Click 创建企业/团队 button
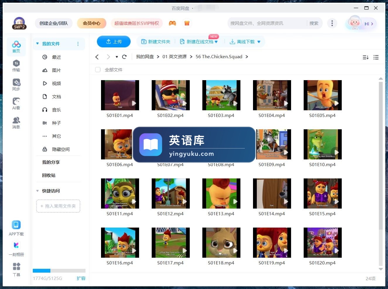 click(54, 23)
